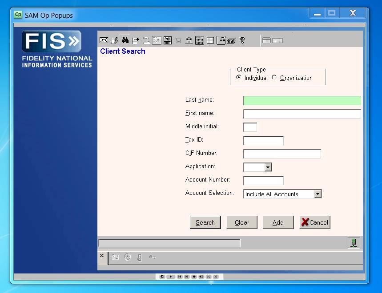Click the Clear button
The height and width of the screenshot is (293, 382).
tap(242, 222)
